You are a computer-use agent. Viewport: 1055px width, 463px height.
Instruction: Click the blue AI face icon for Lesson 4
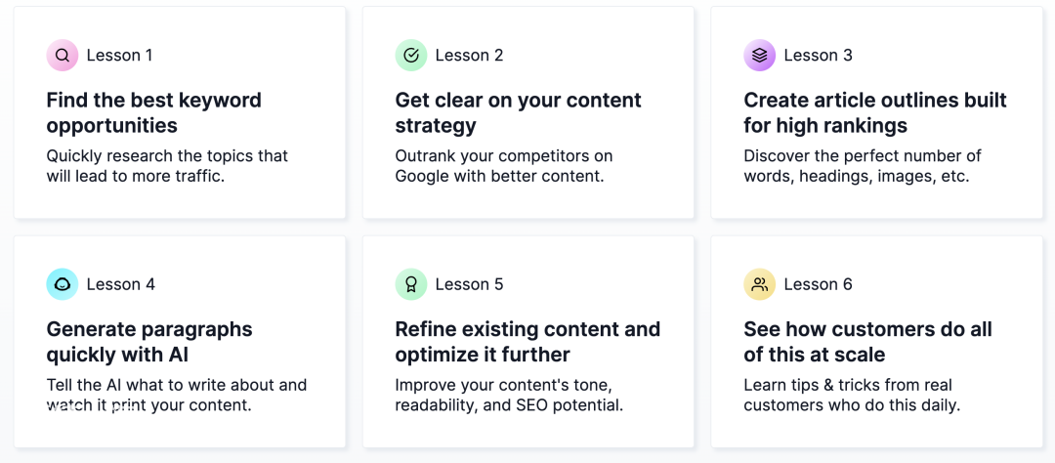(63, 284)
